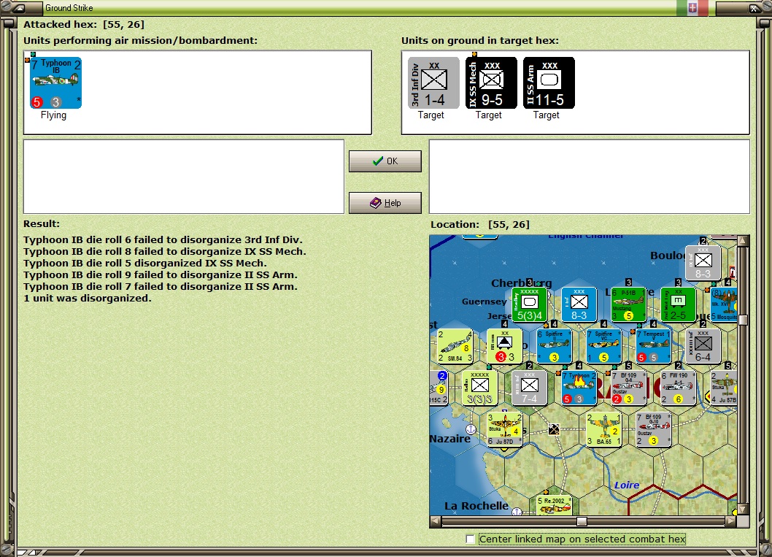Select the Typhoon IB flying air unit
Viewport: 772px width, 557px height.
pos(55,82)
